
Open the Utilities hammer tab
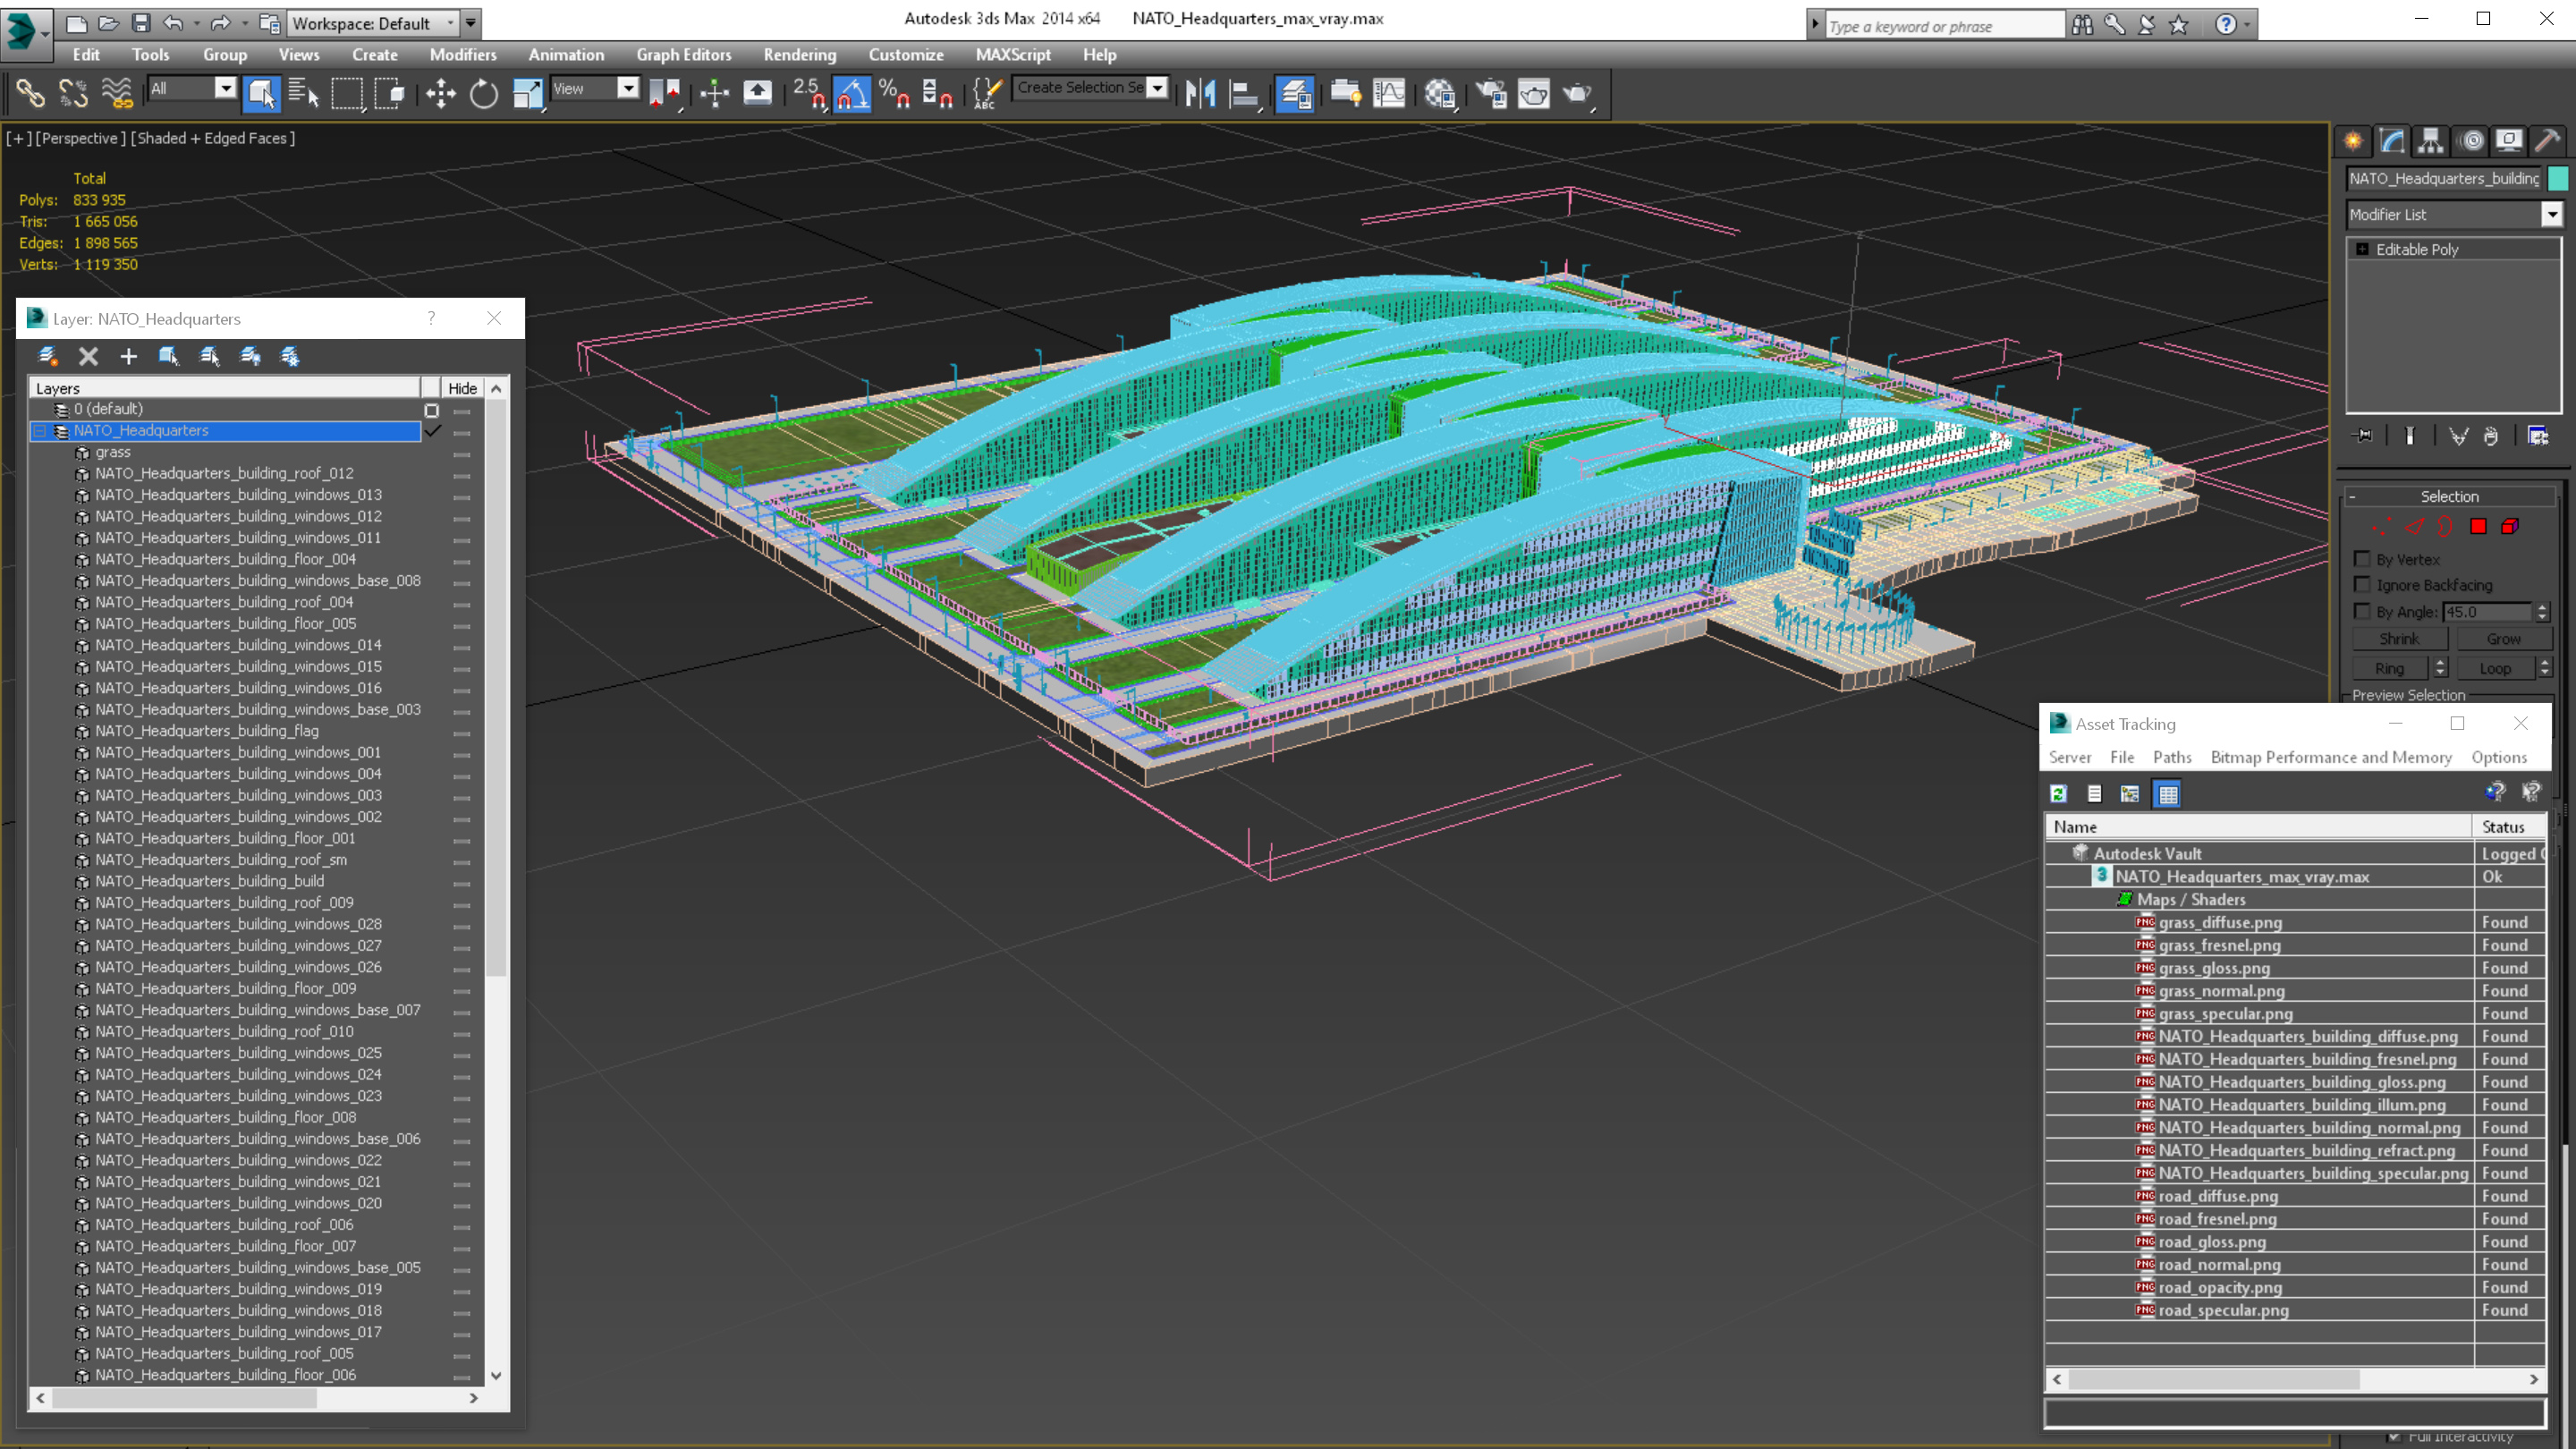[x=2548, y=141]
